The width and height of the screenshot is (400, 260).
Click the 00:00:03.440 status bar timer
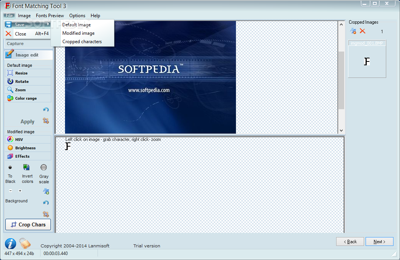(x=55, y=254)
